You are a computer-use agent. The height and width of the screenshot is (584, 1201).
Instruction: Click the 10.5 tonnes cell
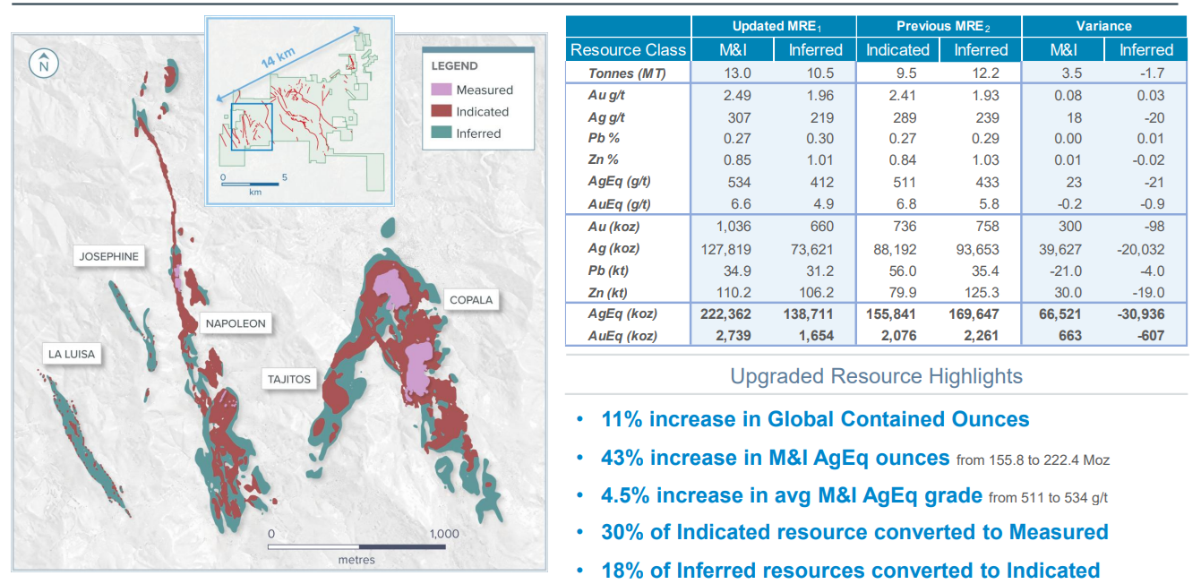click(x=815, y=73)
